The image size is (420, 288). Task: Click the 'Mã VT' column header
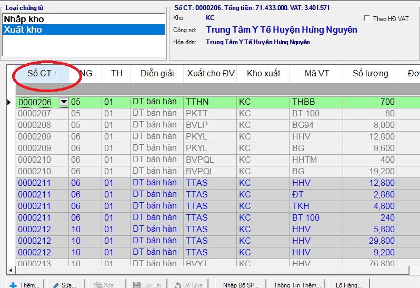(316, 73)
